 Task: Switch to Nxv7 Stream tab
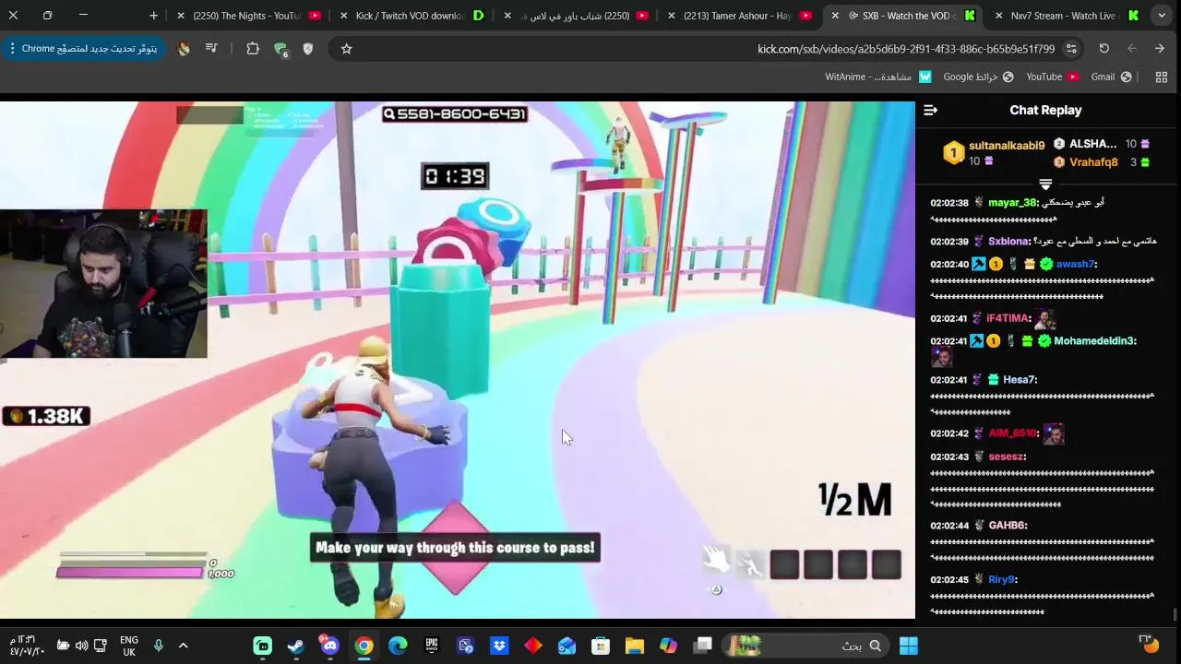pos(1066,16)
